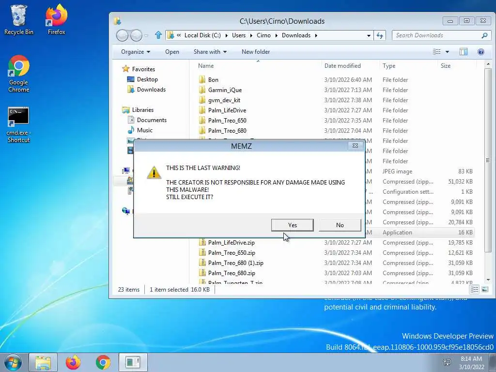Expand arrow after Downloads in breadcrumb
Viewport: 496px width, 372px height.
coord(316,35)
